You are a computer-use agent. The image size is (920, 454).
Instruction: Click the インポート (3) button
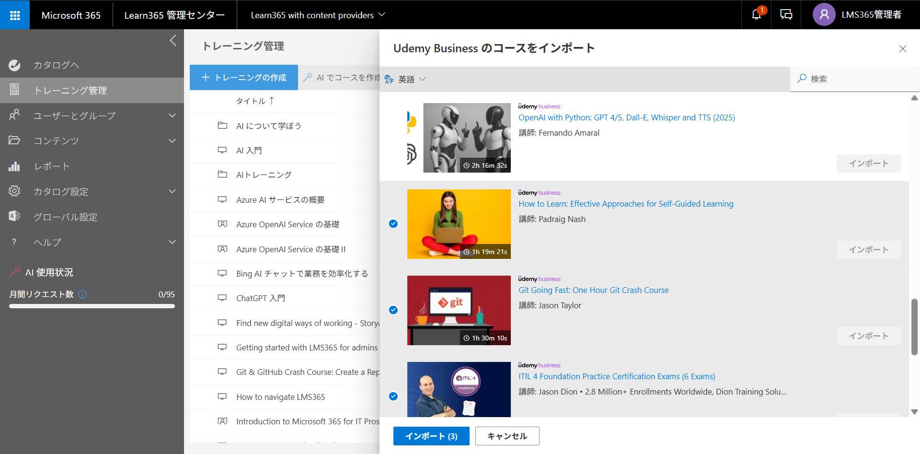coord(431,436)
